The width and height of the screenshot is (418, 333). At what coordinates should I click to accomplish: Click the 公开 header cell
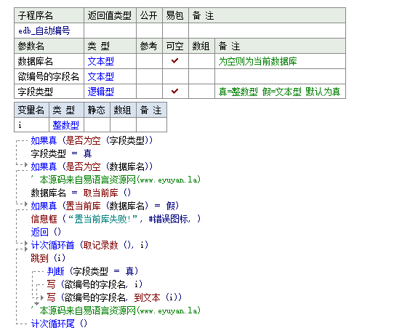[x=149, y=15]
